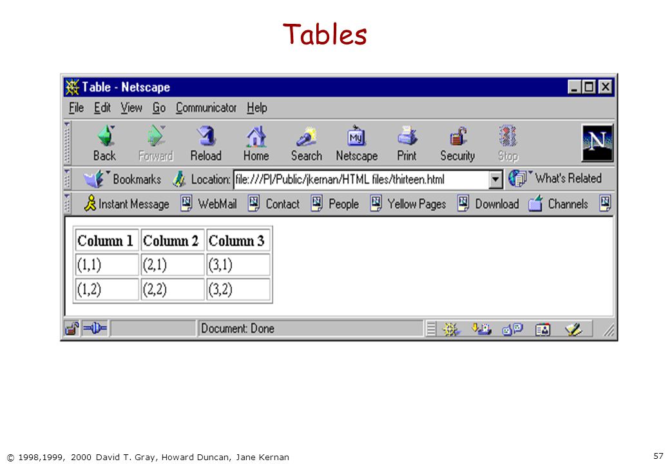This screenshot has height=464, width=670.
Task: Click the Instant Message icon
Action: (90, 204)
